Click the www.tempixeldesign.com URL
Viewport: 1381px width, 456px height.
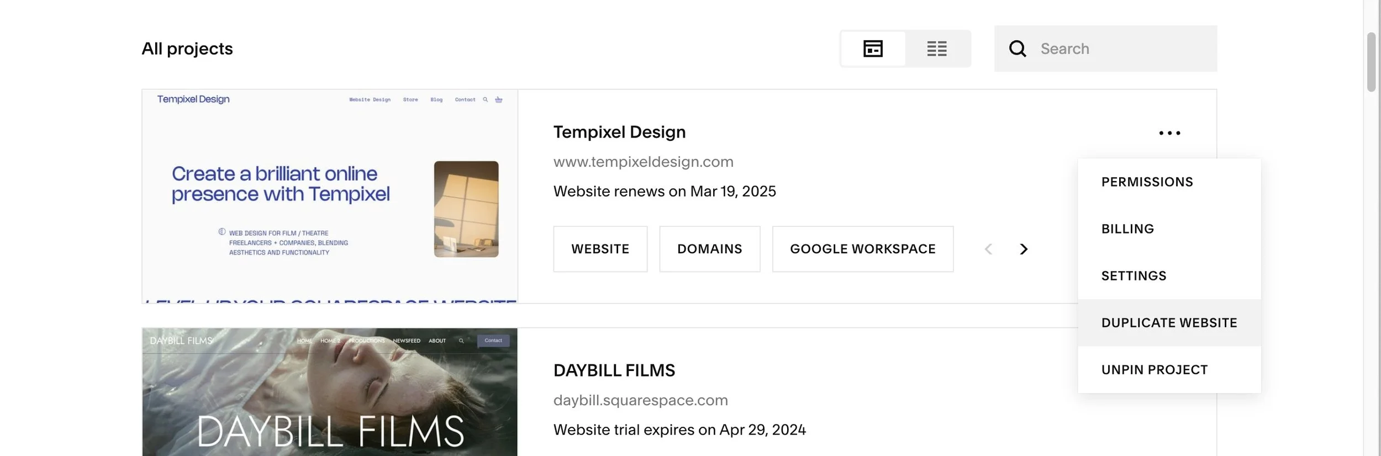click(644, 162)
